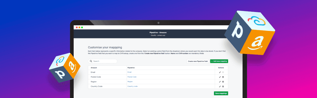This screenshot has width=317, height=98.
Task: Click the magnifier icon in search box
Action: point(91,61)
